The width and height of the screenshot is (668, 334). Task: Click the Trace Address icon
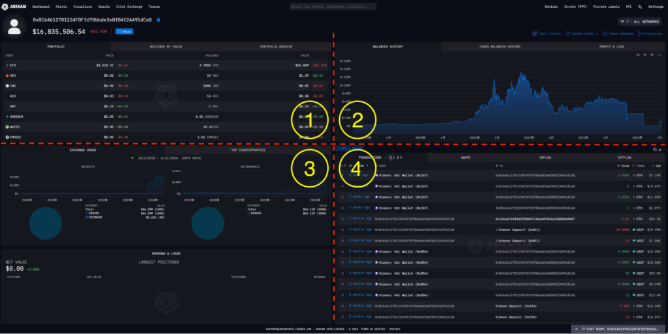coord(603,33)
